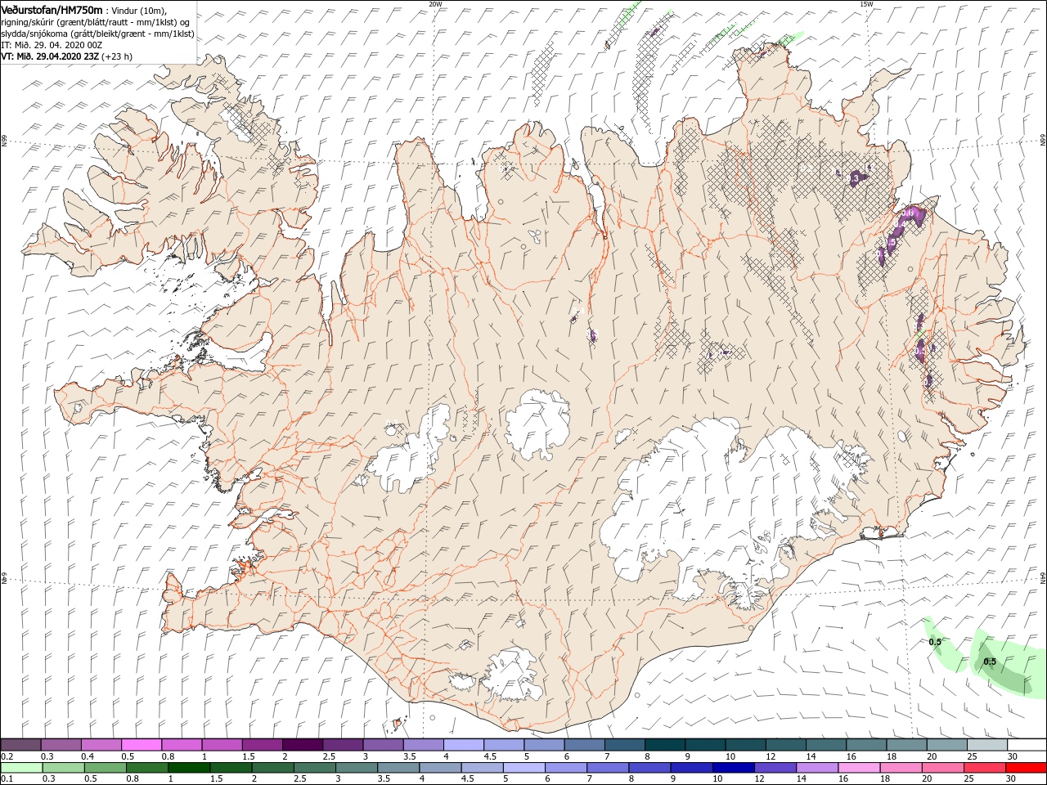The image size is (1047, 785).
Task: Select the lower swatch between 4 and 4.5
Action: point(441,768)
